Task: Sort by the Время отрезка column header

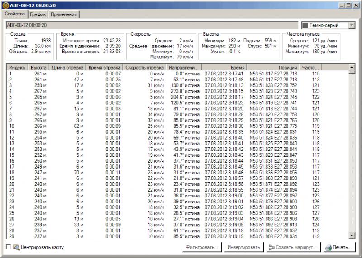Action: [x=105, y=68]
